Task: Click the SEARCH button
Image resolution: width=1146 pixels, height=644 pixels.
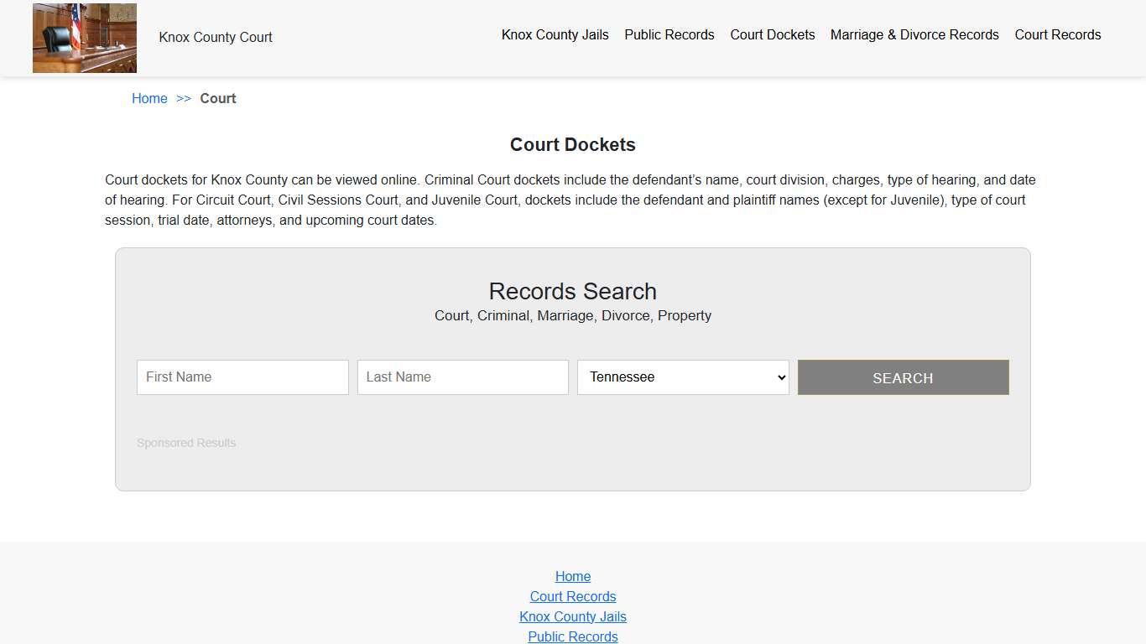Action: 903,377
